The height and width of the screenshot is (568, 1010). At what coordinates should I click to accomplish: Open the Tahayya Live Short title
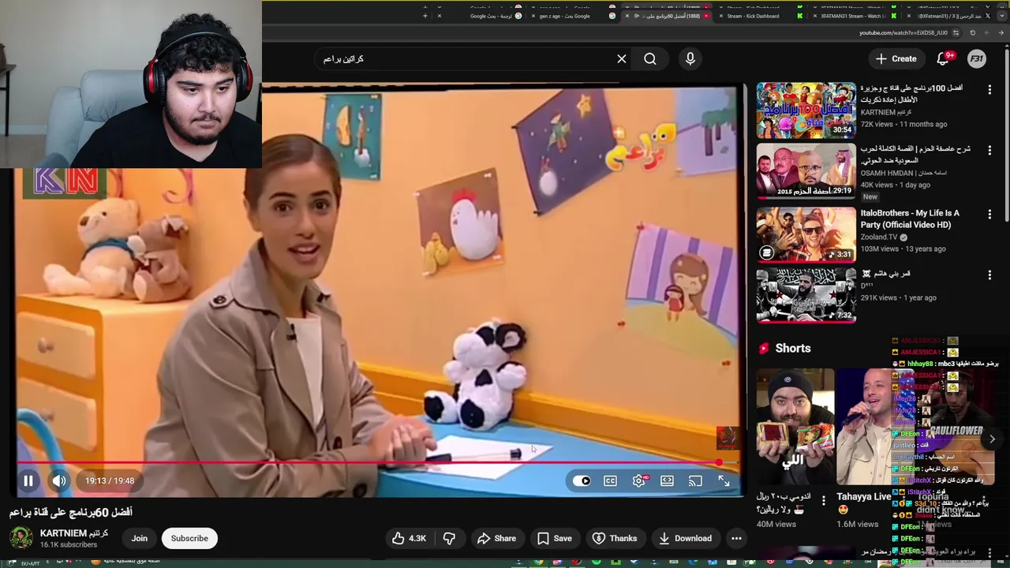point(863,496)
